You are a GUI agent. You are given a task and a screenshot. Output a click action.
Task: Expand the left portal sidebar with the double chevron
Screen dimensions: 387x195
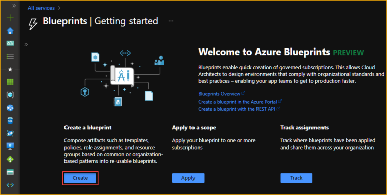(14, 6)
